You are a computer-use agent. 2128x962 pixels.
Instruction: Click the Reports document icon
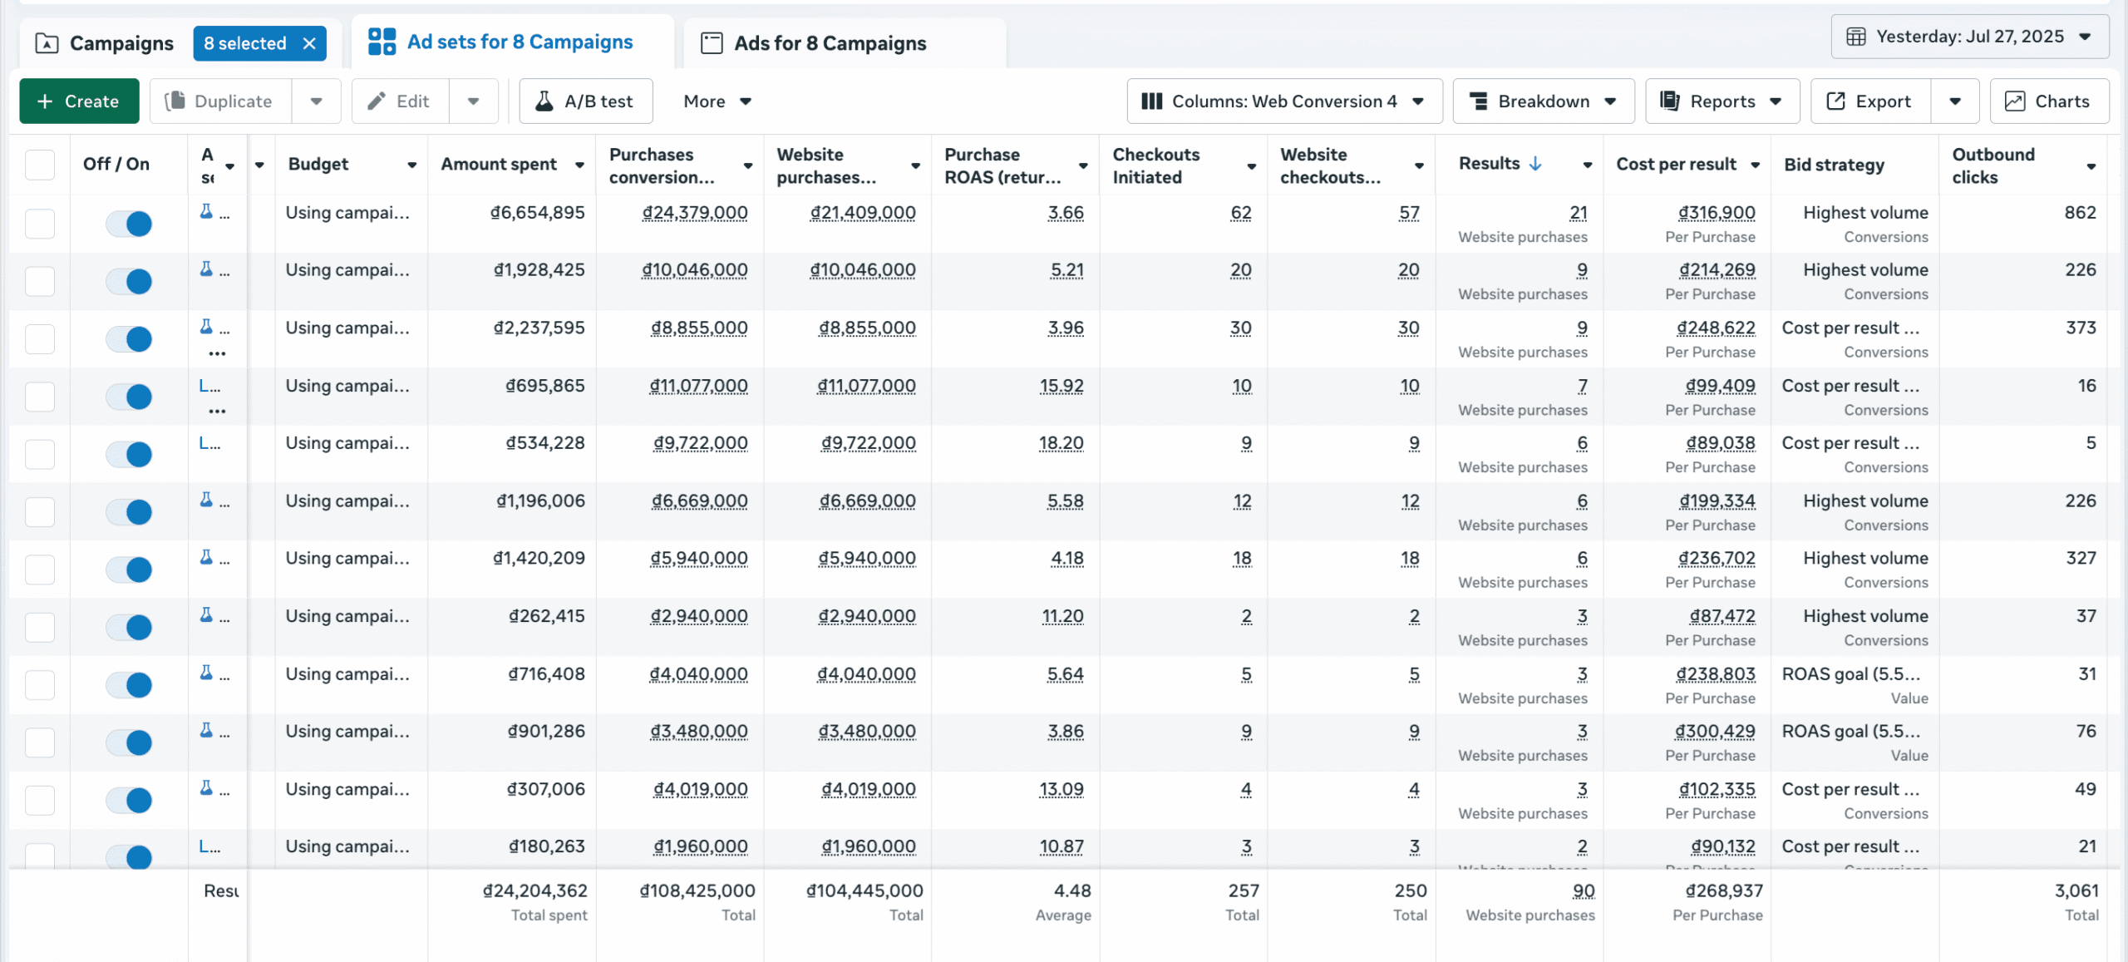coord(1669,101)
